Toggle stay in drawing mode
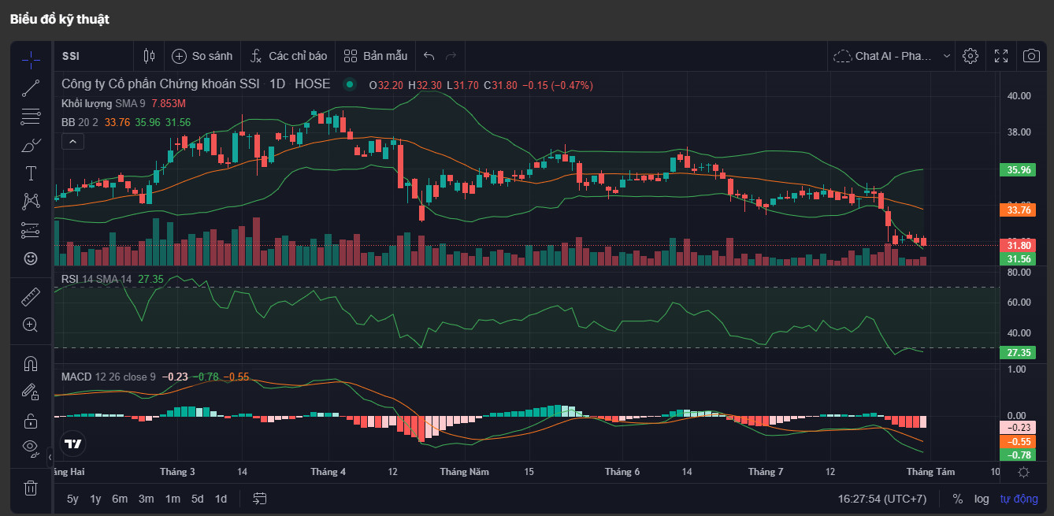Screen dimensions: 1054x516 31,392
